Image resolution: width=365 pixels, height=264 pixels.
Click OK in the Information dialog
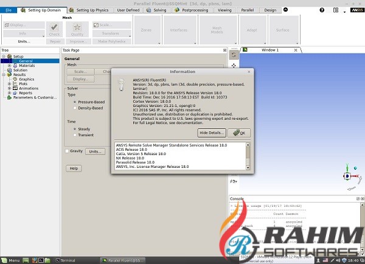pyautogui.click(x=239, y=133)
